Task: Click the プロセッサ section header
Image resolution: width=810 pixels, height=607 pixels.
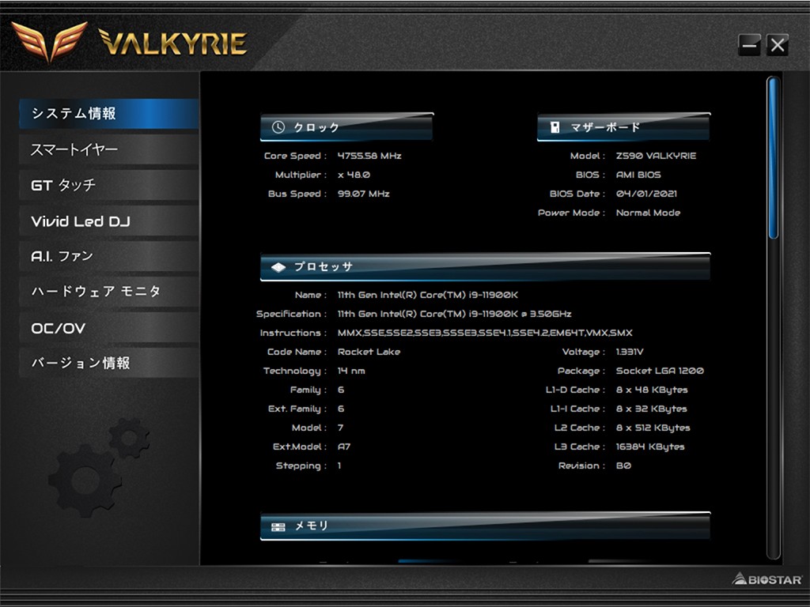Action: (485, 267)
